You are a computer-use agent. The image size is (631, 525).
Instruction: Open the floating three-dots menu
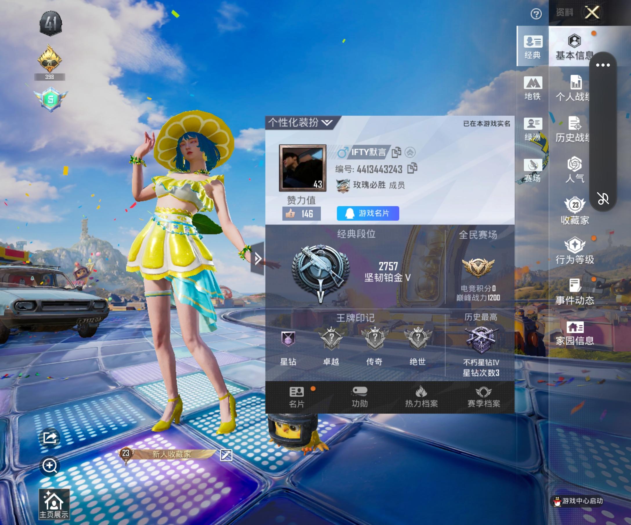[x=603, y=65]
